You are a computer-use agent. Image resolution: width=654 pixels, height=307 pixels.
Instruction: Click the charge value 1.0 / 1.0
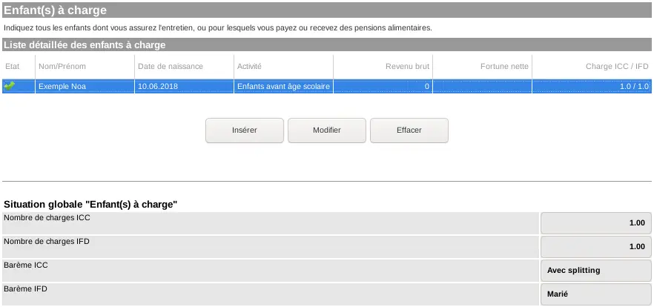pyautogui.click(x=592, y=86)
